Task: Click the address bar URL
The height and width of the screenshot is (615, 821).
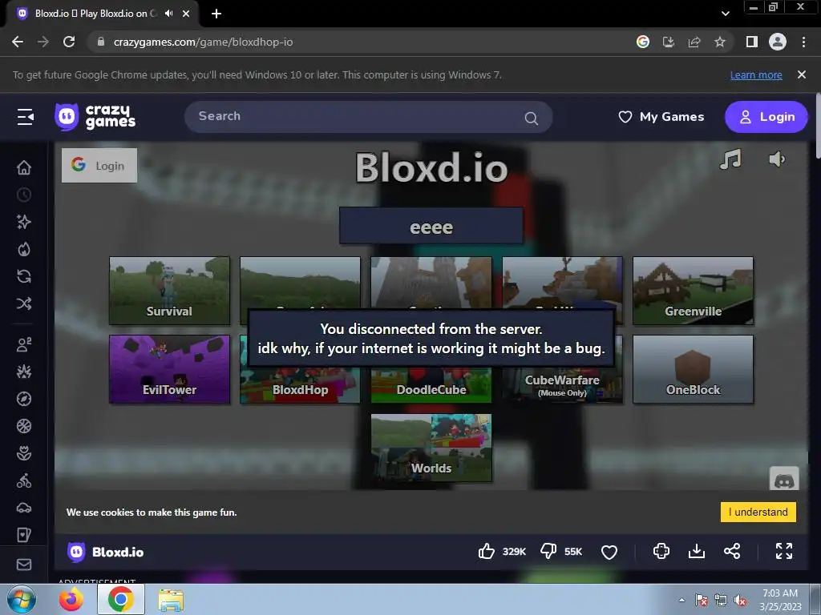Action: (203, 42)
